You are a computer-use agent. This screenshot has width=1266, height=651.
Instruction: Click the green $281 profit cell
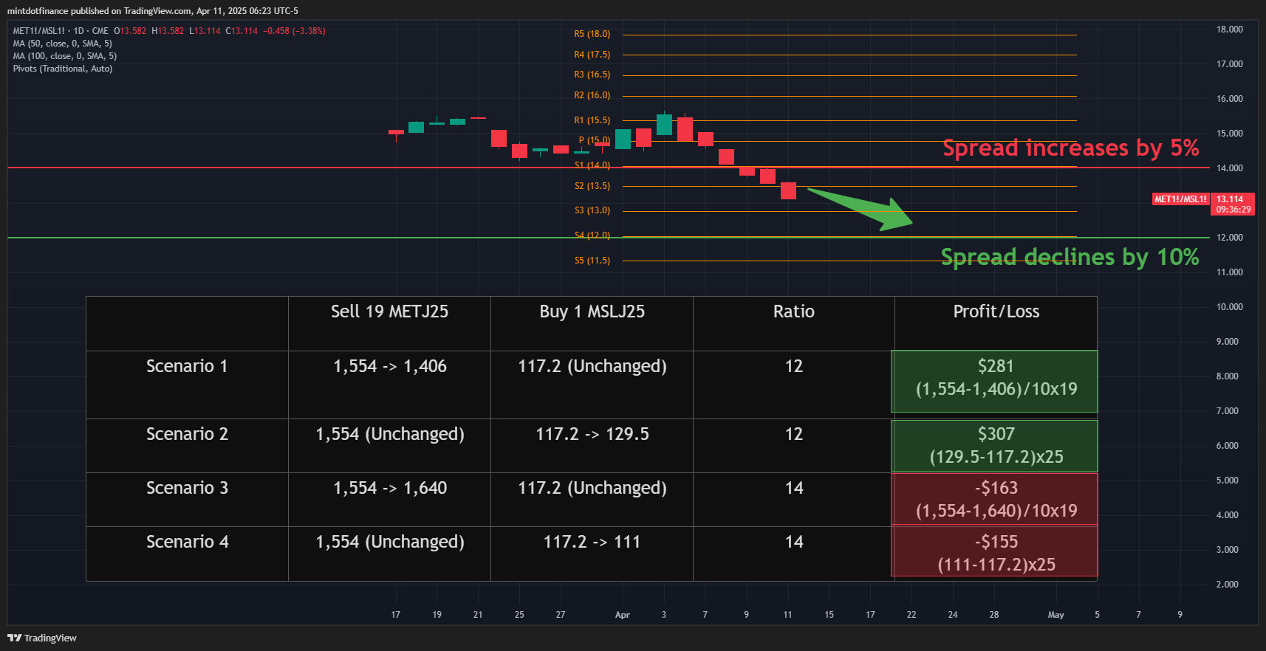[x=995, y=381]
